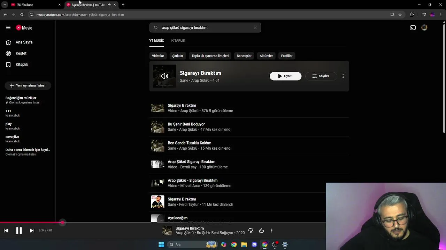
Task: Filter results by Sanatçılar chip
Action: (x=244, y=56)
